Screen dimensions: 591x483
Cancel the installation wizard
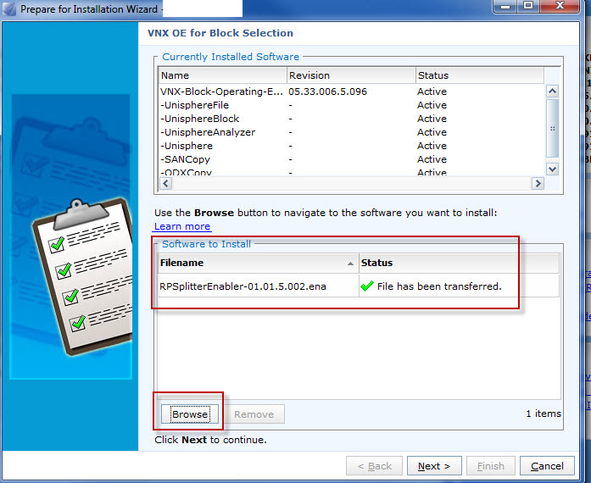click(547, 466)
